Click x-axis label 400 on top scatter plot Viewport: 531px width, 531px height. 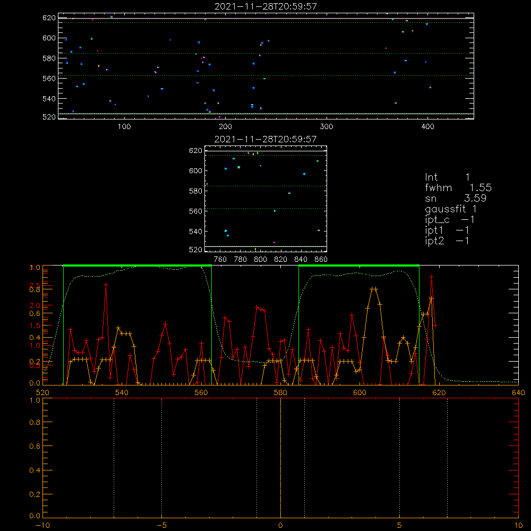(x=427, y=127)
